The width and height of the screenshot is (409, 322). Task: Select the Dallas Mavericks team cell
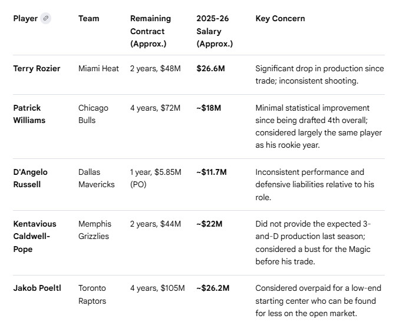(x=97, y=178)
